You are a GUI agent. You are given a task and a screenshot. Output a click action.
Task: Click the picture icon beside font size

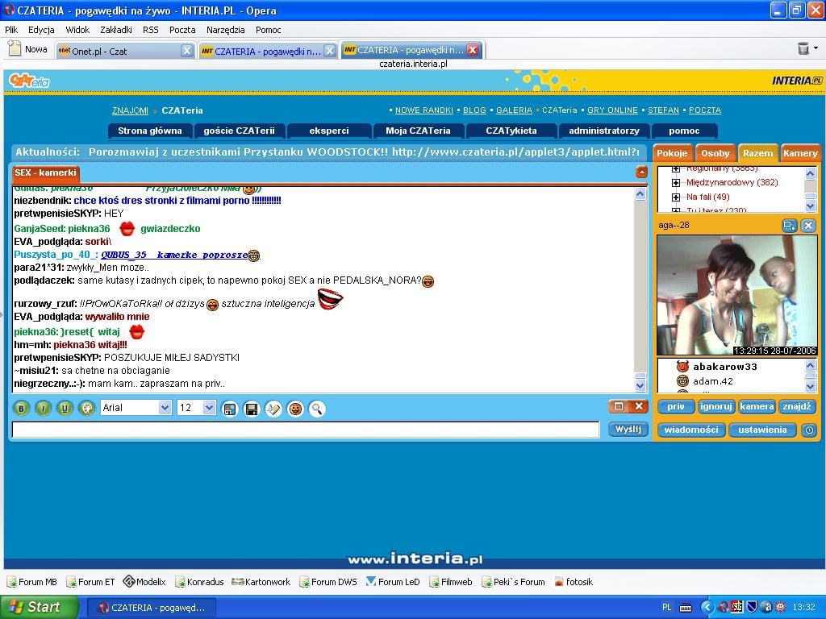coord(230,409)
